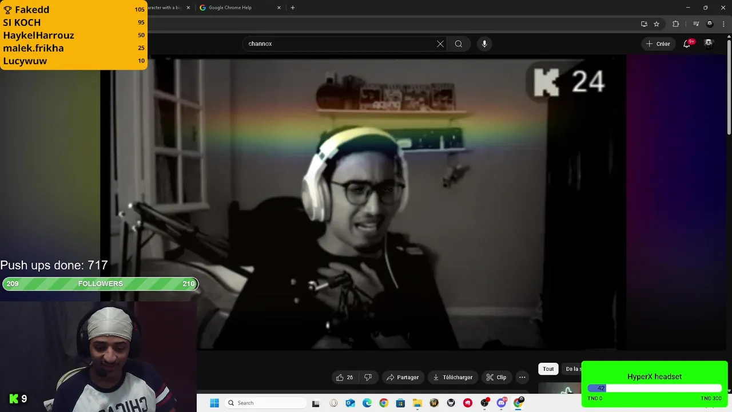
Task: Click leaderboard name malek.frikha
Action: tap(33, 48)
